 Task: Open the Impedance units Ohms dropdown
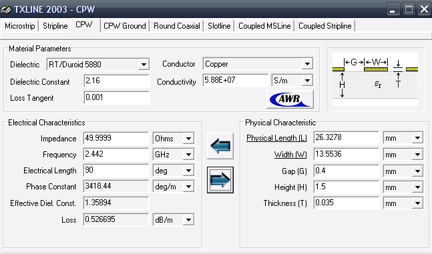tap(188, 139)
